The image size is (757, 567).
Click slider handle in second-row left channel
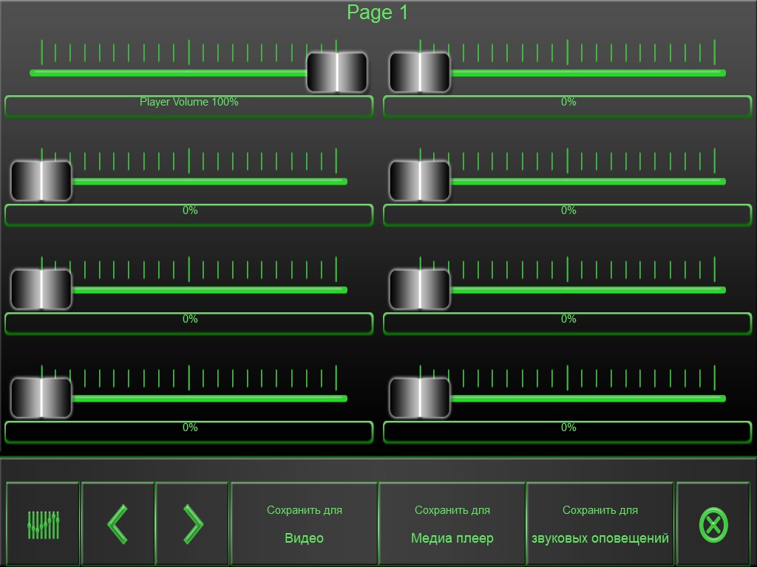click(x=41, y=181)
